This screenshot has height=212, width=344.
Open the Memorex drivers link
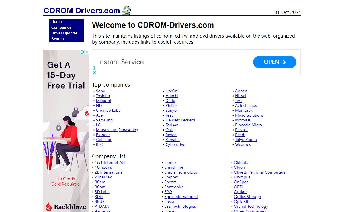[x=244, y=110]
